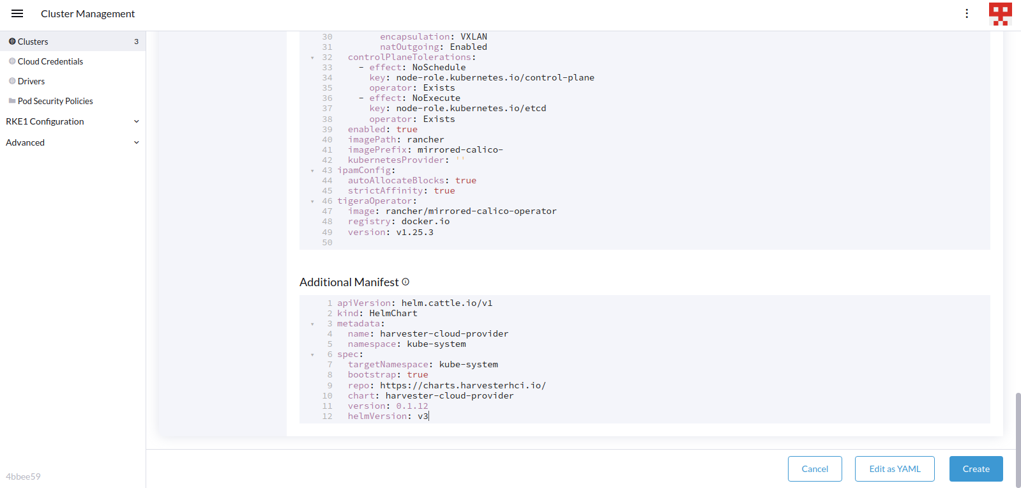Expand the RKE1 Configuration section
This screenshot has width=1021, height=488.
(x=136, y=121)
